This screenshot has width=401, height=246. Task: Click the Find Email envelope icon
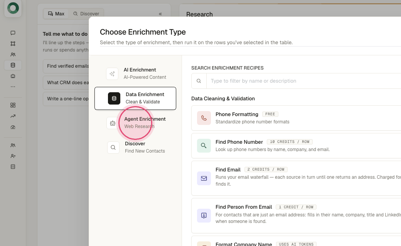coord(204,178)
